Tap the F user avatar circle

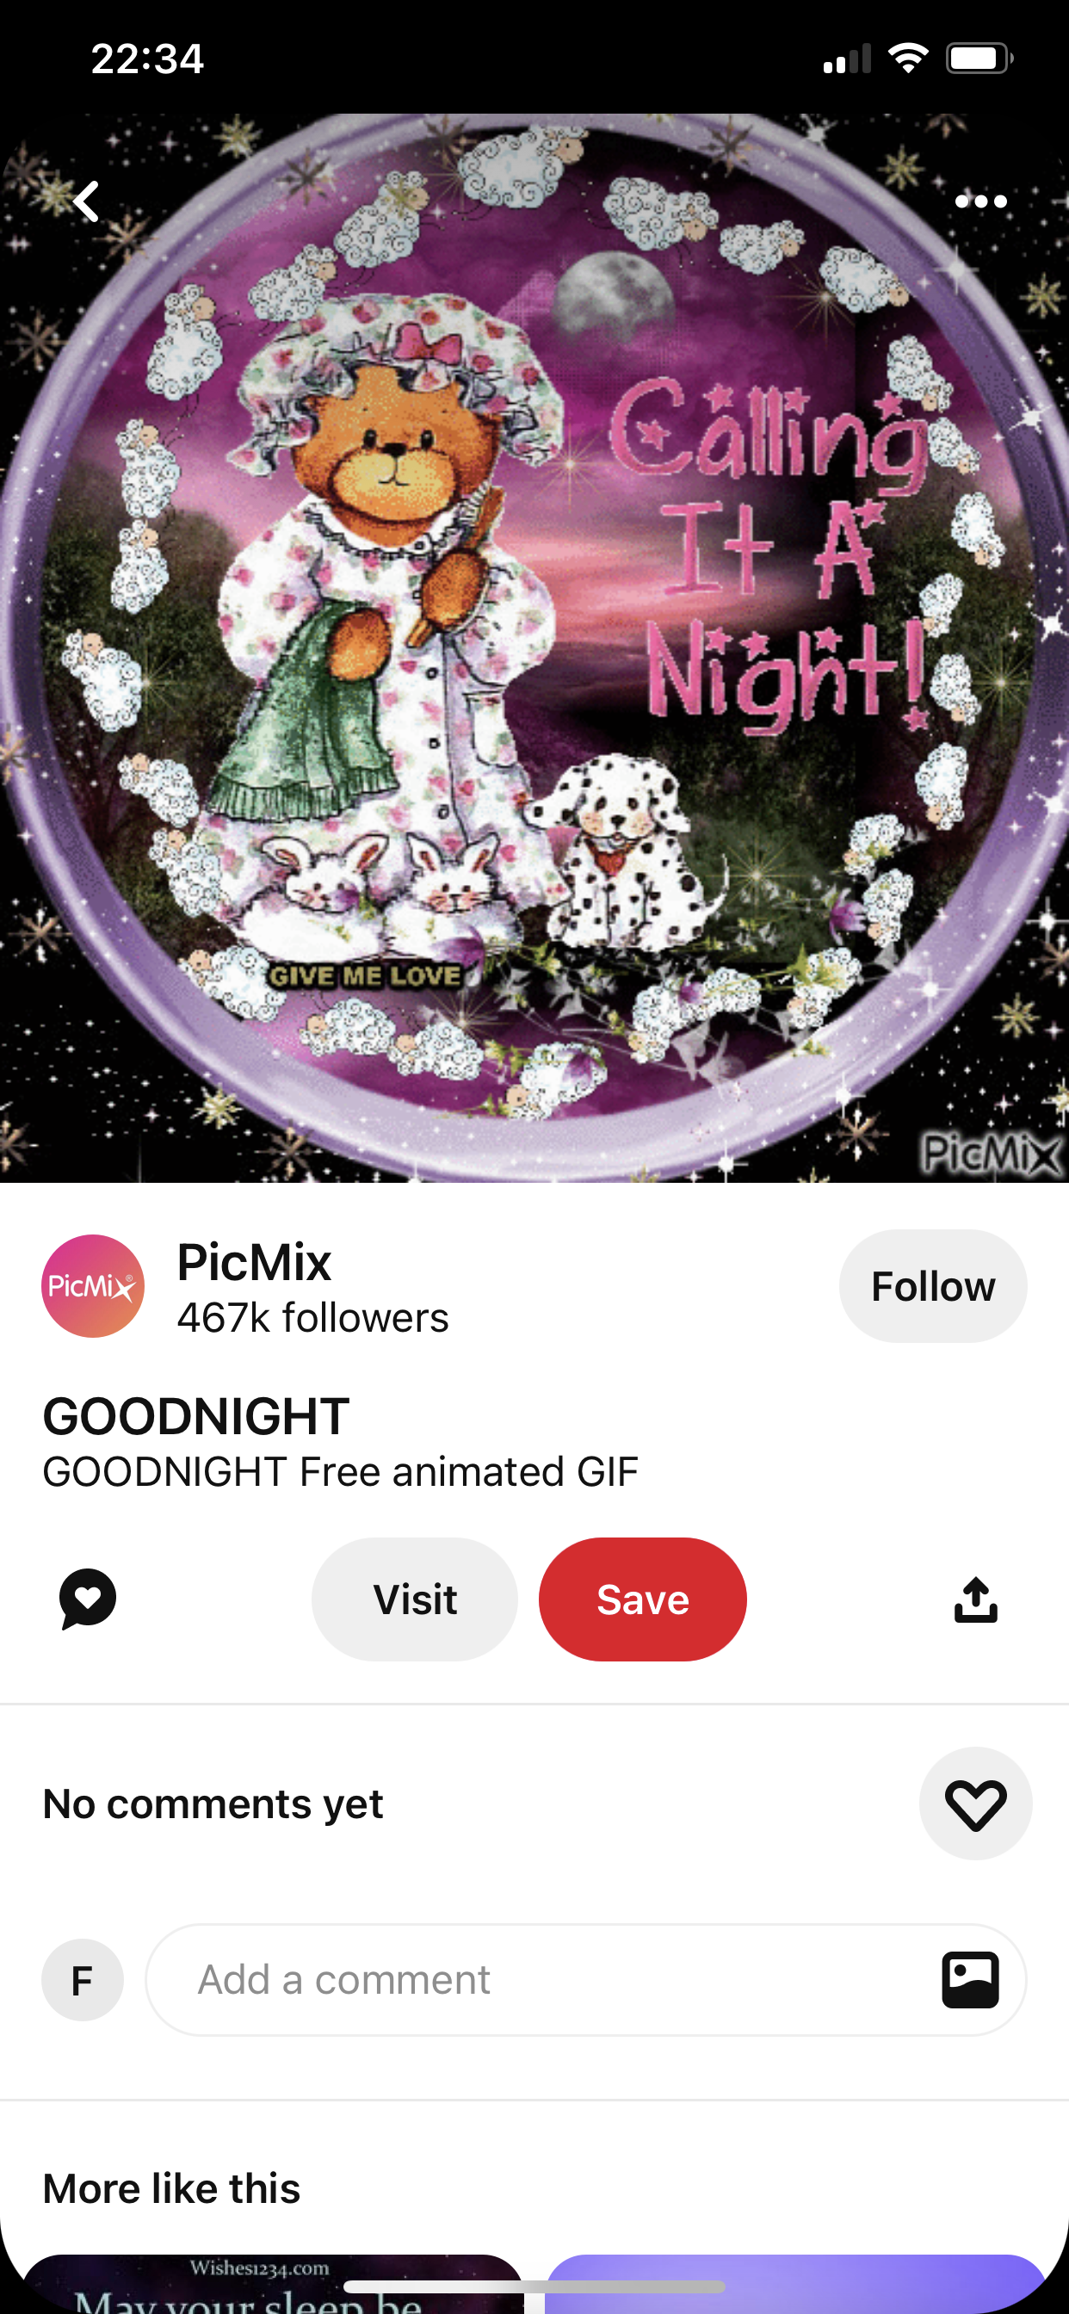click(x=83, y=1980)
